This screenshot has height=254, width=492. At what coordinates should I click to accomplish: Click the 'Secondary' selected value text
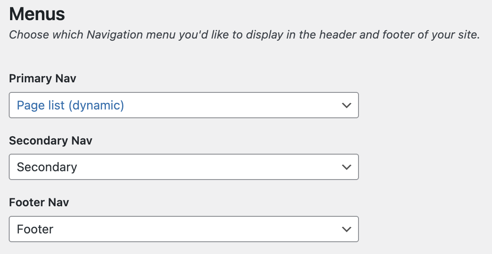[x=47, y=167]
